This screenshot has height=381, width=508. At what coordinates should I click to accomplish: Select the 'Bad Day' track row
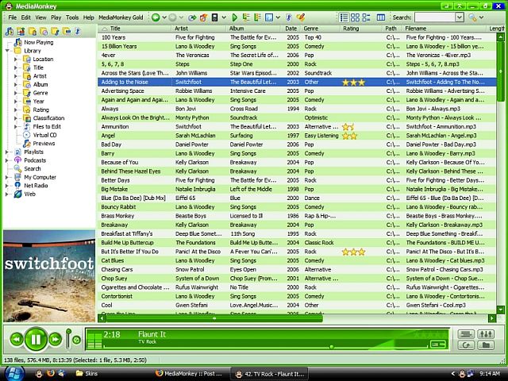coord(296,144)
